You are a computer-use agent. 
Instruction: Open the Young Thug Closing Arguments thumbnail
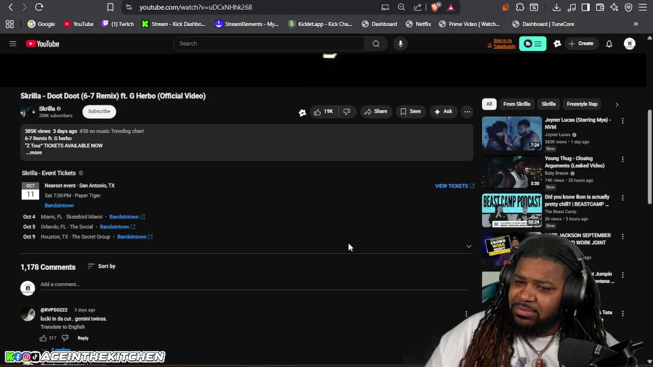(x=512, y=172)
